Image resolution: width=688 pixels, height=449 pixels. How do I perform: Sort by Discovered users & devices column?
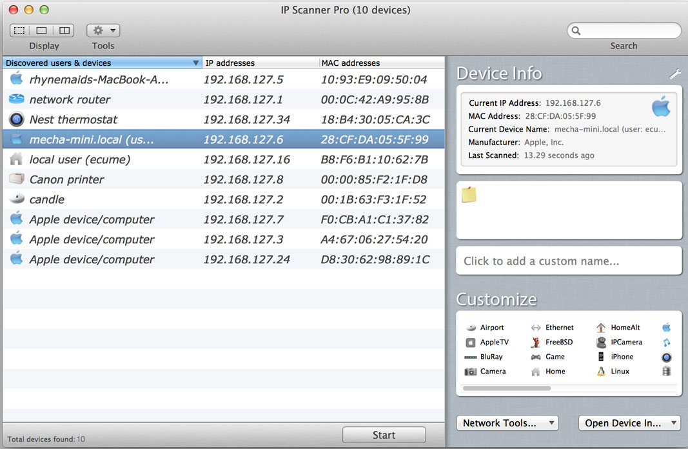(102, 63)
